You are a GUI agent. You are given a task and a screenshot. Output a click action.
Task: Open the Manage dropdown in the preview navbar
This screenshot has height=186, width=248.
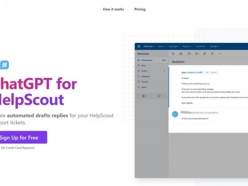click(x=215, y=46)
